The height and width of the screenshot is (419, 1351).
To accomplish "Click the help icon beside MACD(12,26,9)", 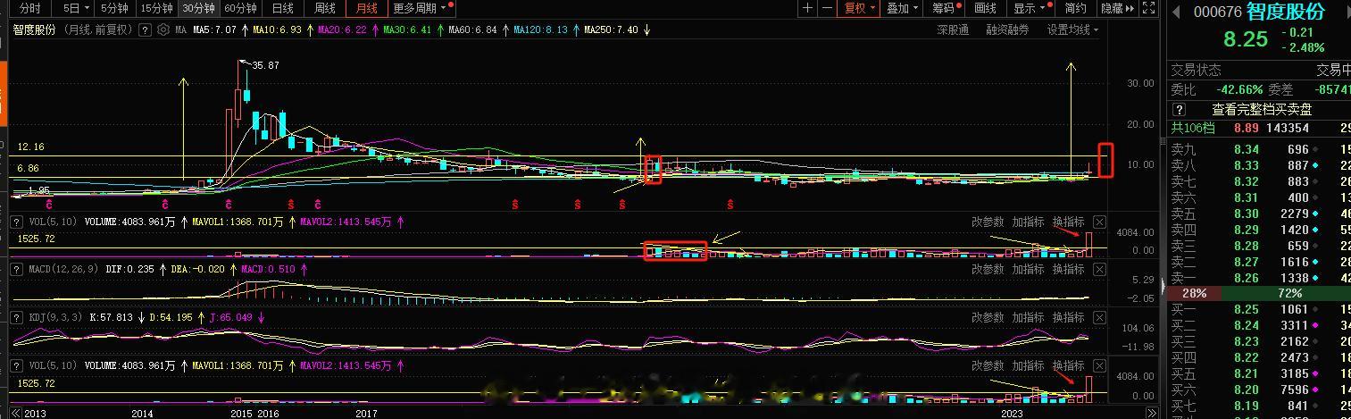I will [x=16, y=269].
